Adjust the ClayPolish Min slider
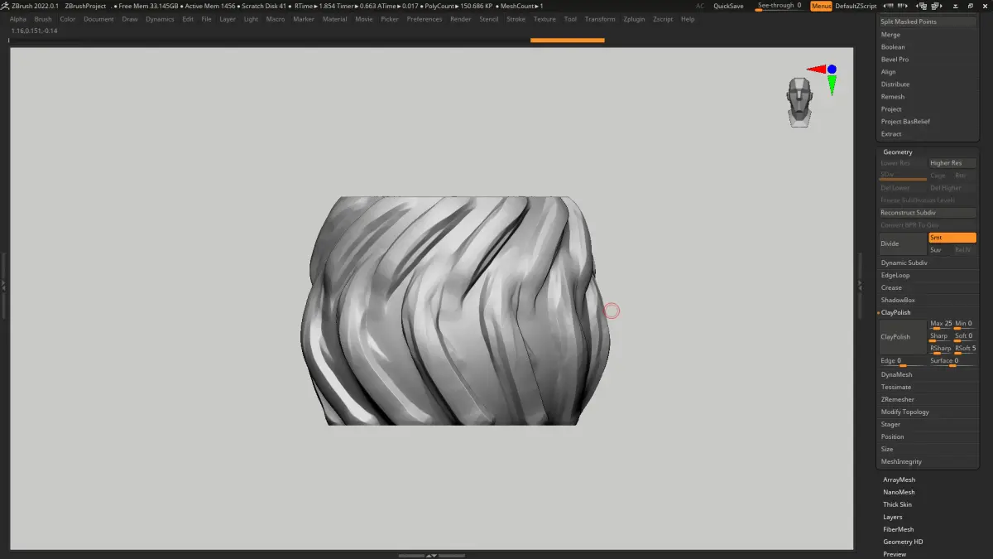 [965, 325]
